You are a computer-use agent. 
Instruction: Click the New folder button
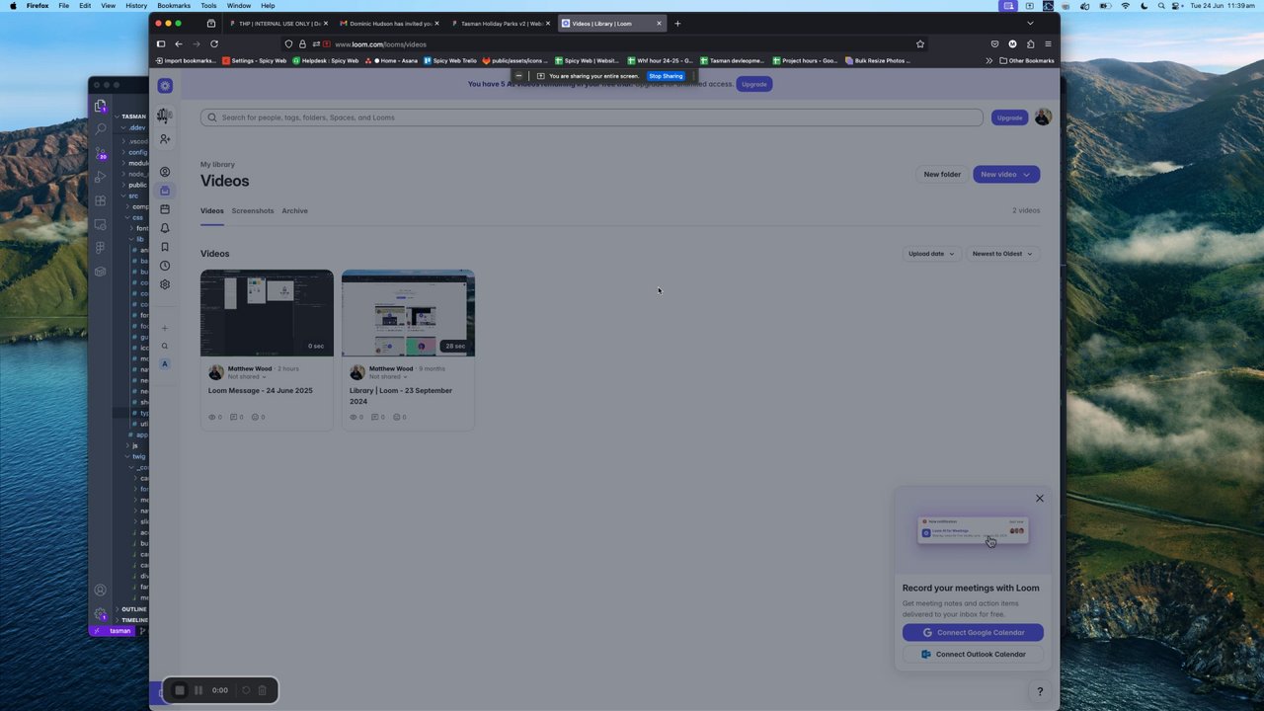click(x=942, y=174)
